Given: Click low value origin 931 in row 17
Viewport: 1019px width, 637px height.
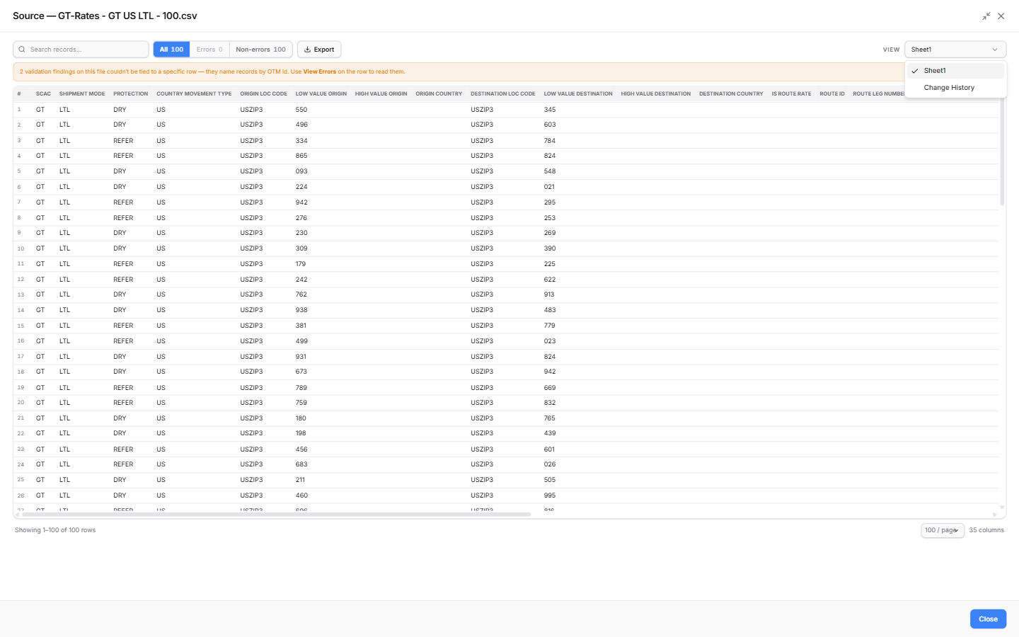Looking at the screenshot, I should (x=301, y=357).
